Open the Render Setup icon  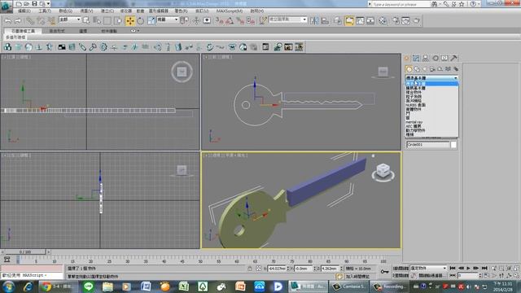coord(396,21)
